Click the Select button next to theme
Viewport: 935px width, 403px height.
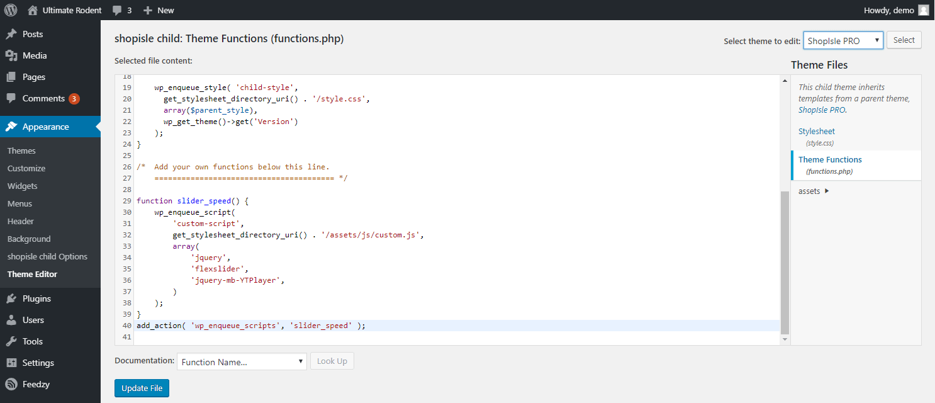[x=904, y=40]
